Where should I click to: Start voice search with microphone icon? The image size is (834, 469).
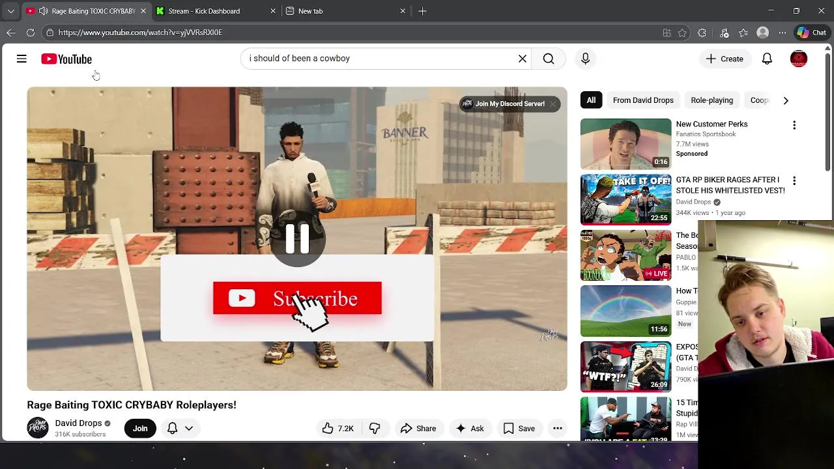[585, 59]
